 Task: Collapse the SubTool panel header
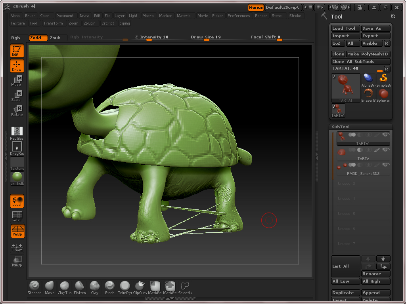click(341, 127)
